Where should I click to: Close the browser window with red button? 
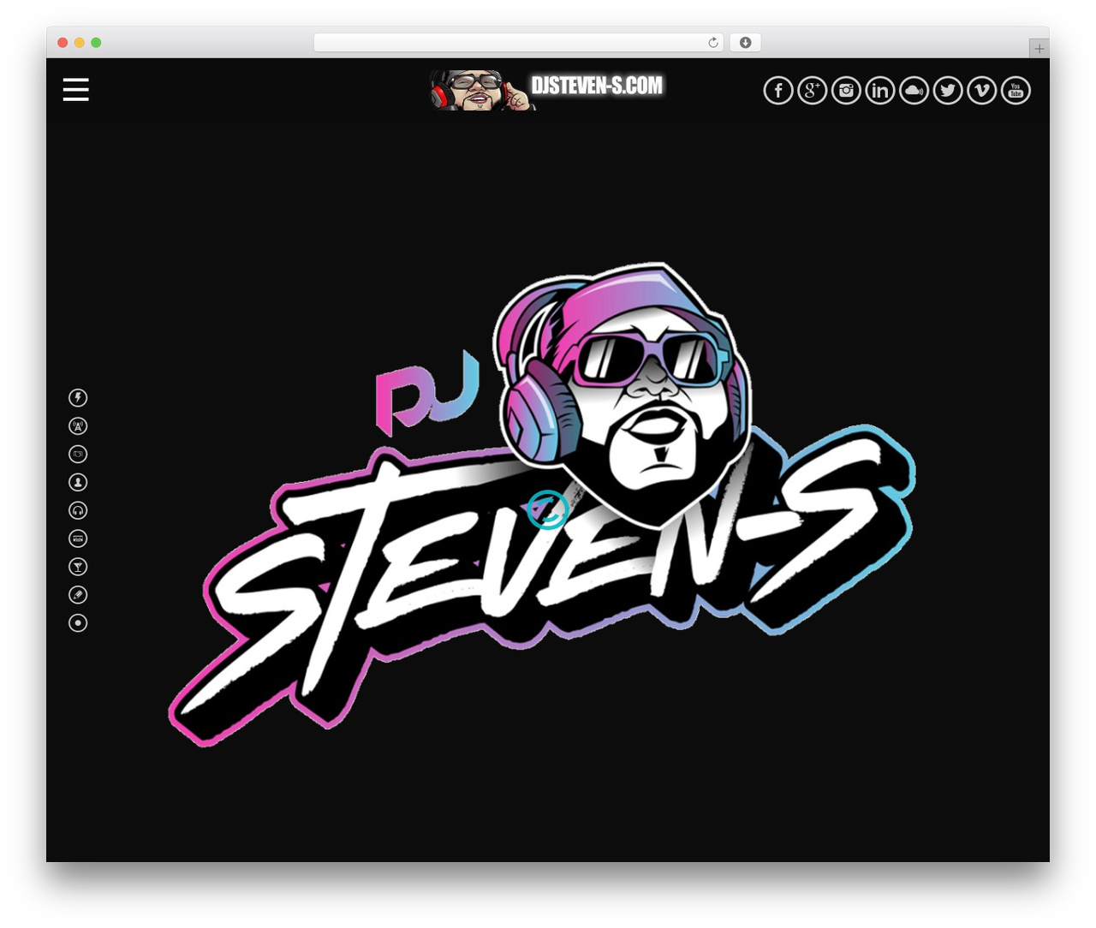[x=63, y=43]
